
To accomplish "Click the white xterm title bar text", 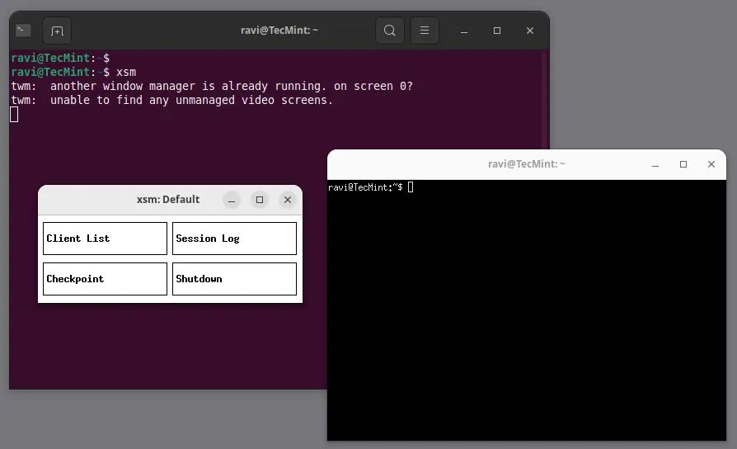I will pos(527,164).
